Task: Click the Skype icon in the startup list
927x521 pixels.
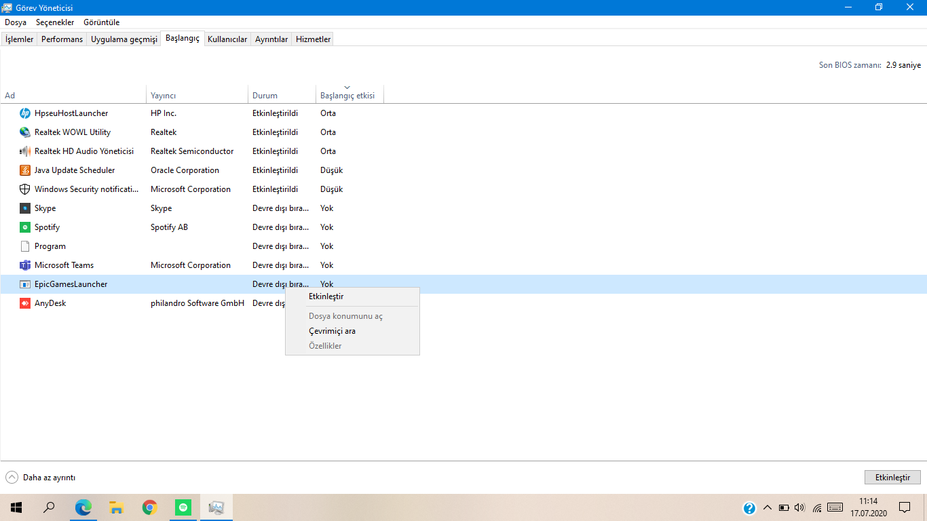Action: (25, 208)
